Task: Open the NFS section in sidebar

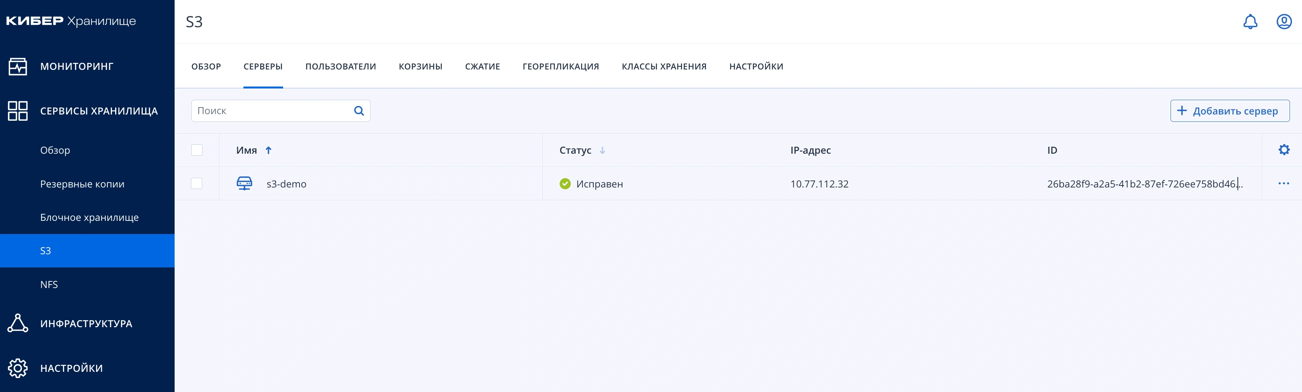Action: [49, 284]
